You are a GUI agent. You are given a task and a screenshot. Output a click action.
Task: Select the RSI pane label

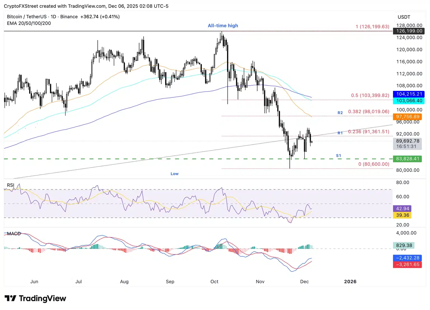point(11,185)
